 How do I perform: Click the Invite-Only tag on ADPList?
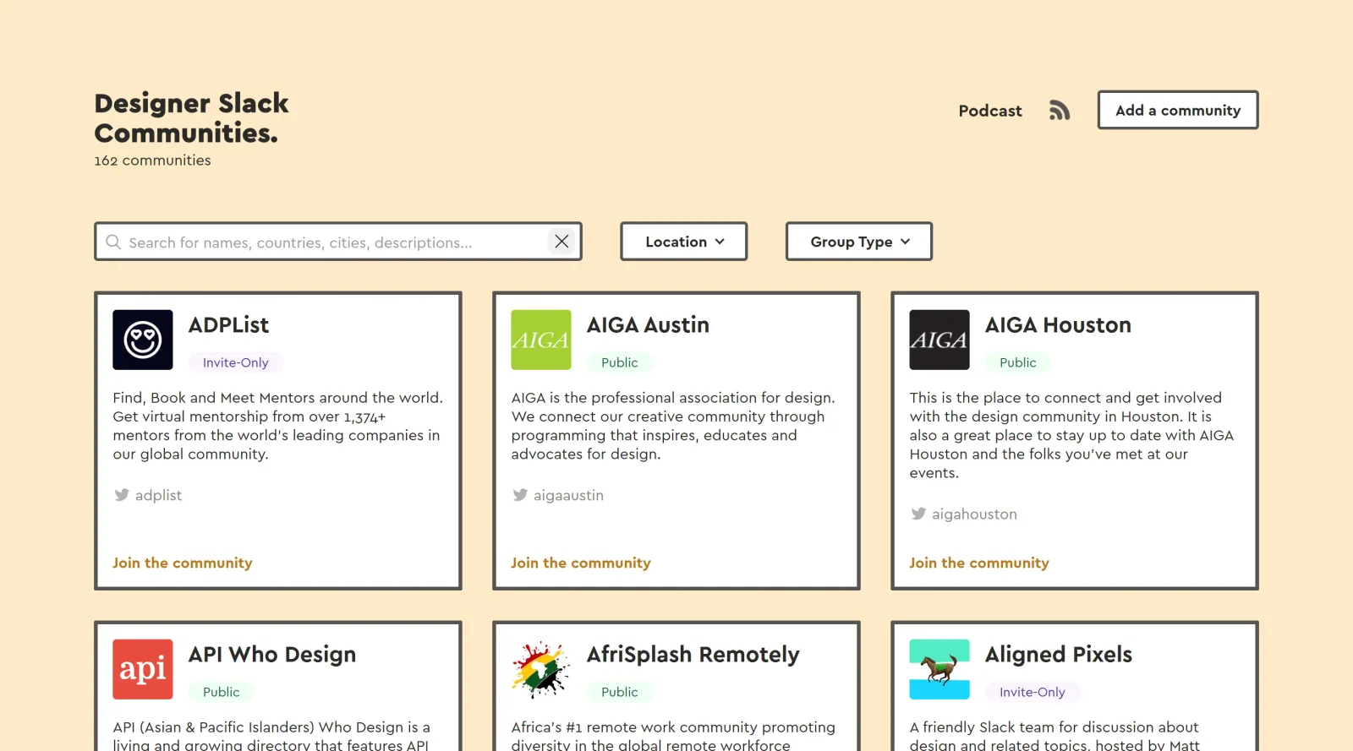point(236,362)
